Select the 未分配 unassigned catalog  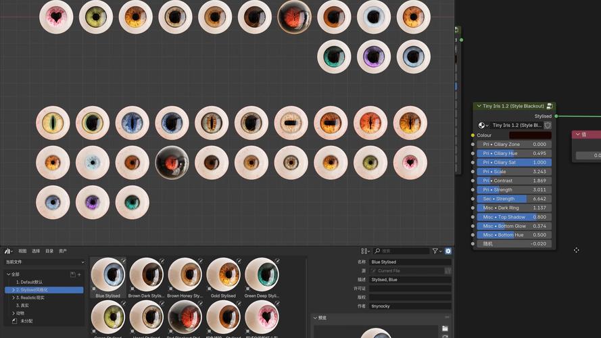(x=26, y=321)
